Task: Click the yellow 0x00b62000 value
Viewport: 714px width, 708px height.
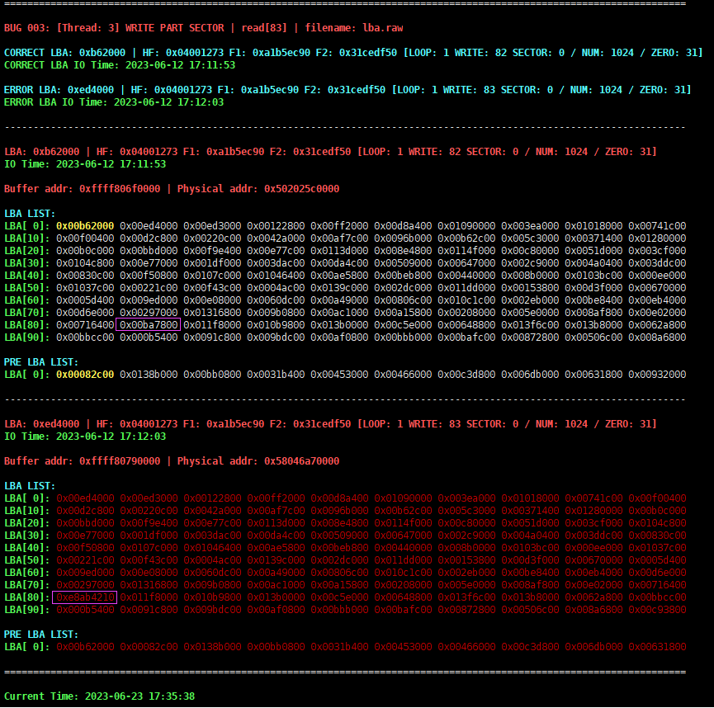Action: [x=85, y=226]
